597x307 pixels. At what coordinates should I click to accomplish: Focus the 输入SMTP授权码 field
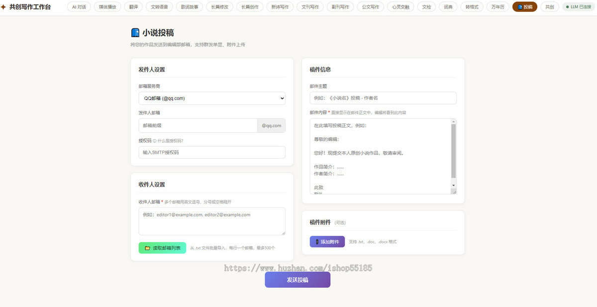[x=212, y=152]
